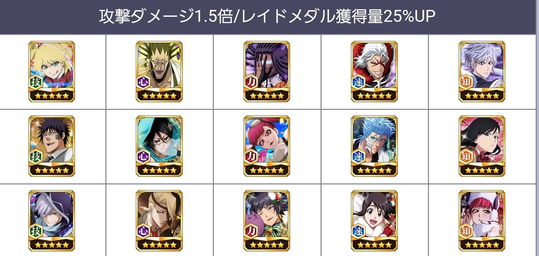The height and width of the screenshot is (256, 539).
Task: Click the attack damage 1.5x bonus header
Action: 267,16
